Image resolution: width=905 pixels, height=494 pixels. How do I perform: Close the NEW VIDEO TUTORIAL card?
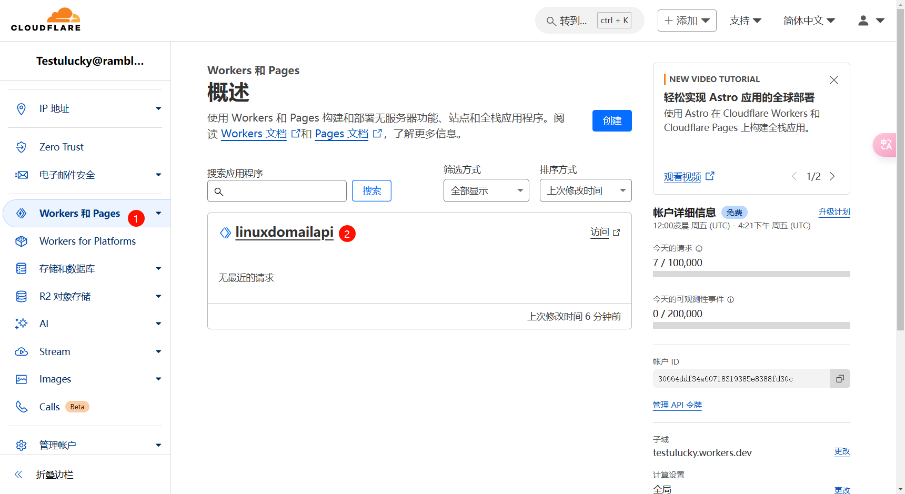pos(834,80)
